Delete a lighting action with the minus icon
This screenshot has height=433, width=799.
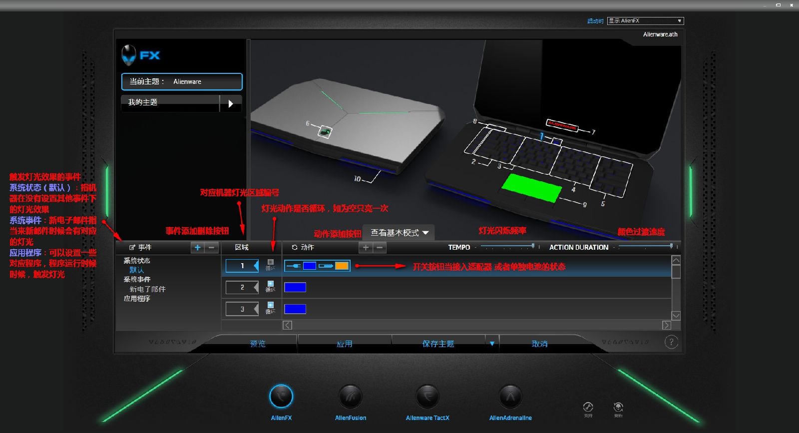tap(380, 247)
